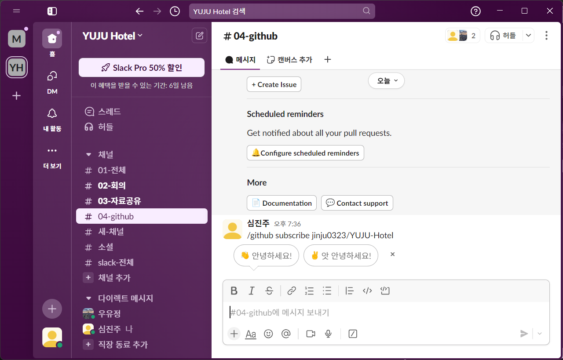Image resolution: width=563 pixels, height=360 pixels.
Task: Select the YH workspace icon
Action: [x=17, y=68]
